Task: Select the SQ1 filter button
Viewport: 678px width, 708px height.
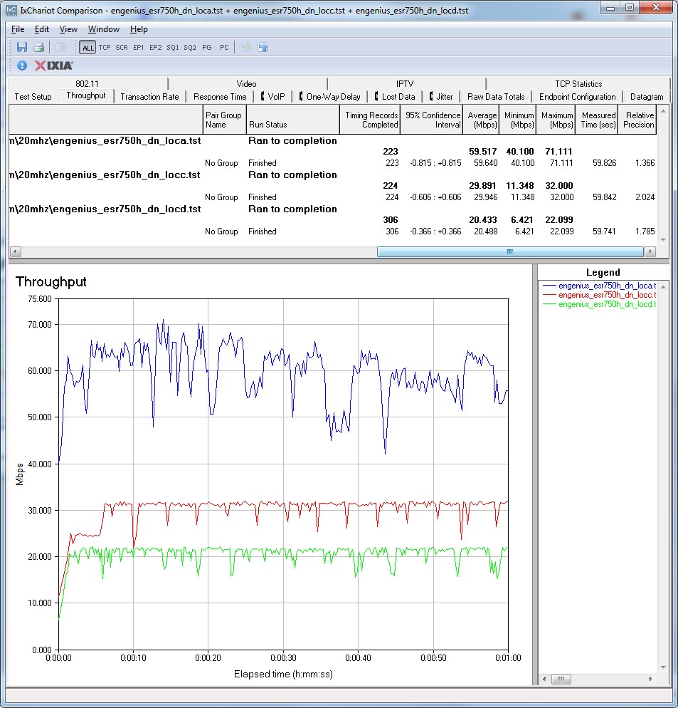Action: click(x=173, y=48)
